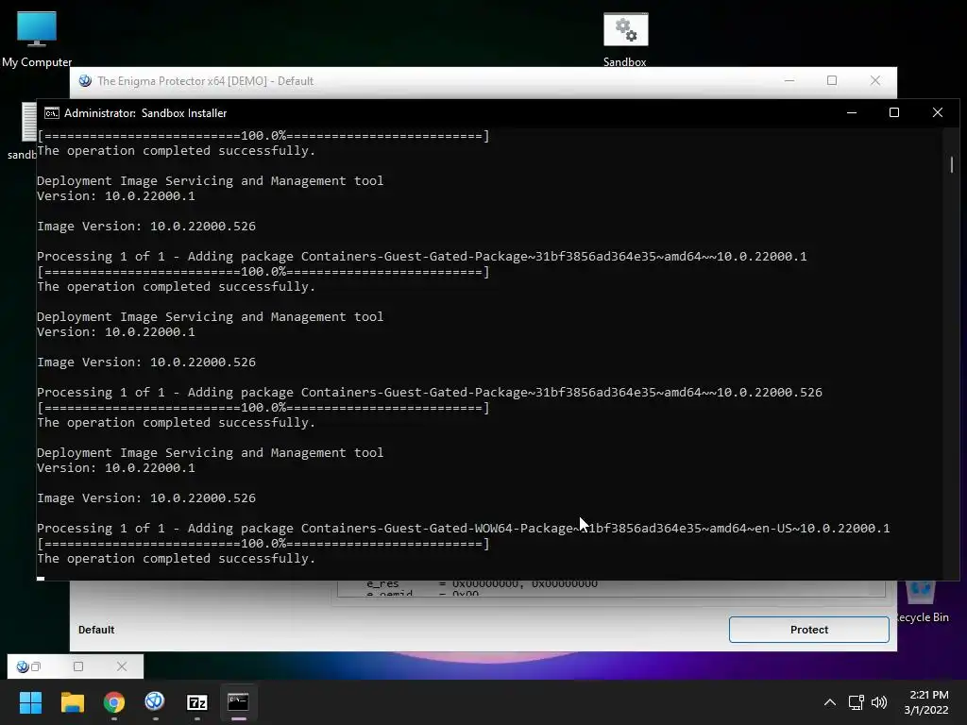Click the 'Default' project label in Enigma
Image resolution: width=967 pixels, height=725 pixels.
pyautogui.click(x=96, y=630)
